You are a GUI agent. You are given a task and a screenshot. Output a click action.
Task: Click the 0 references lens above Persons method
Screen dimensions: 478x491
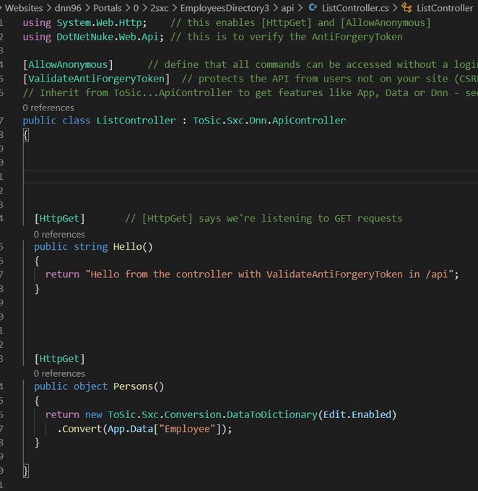coord(59,373)
